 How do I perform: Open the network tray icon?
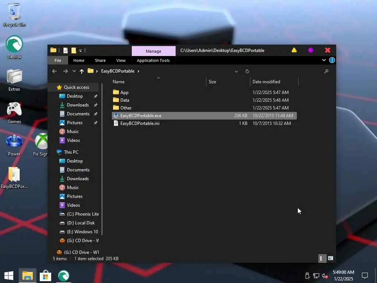tap(316, 276)
